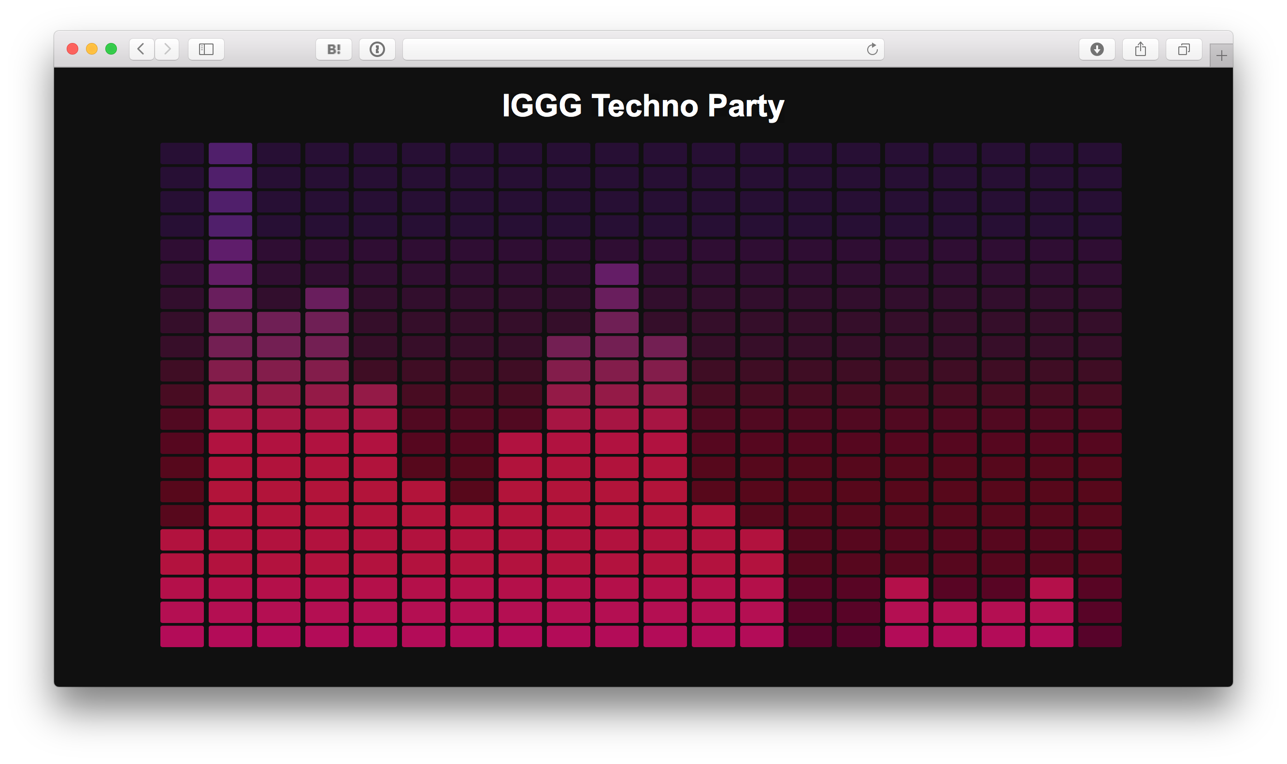This screenshot has height=764, width=1287.
Task: Reload the page with the refresh arrow
Action: pyautogui.click(x=872, y=49)
